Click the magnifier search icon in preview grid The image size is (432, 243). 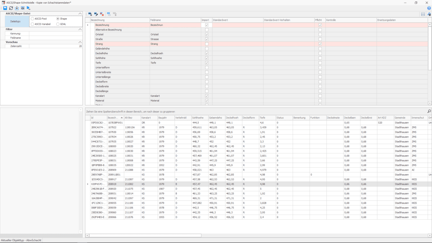coord(429,112)
